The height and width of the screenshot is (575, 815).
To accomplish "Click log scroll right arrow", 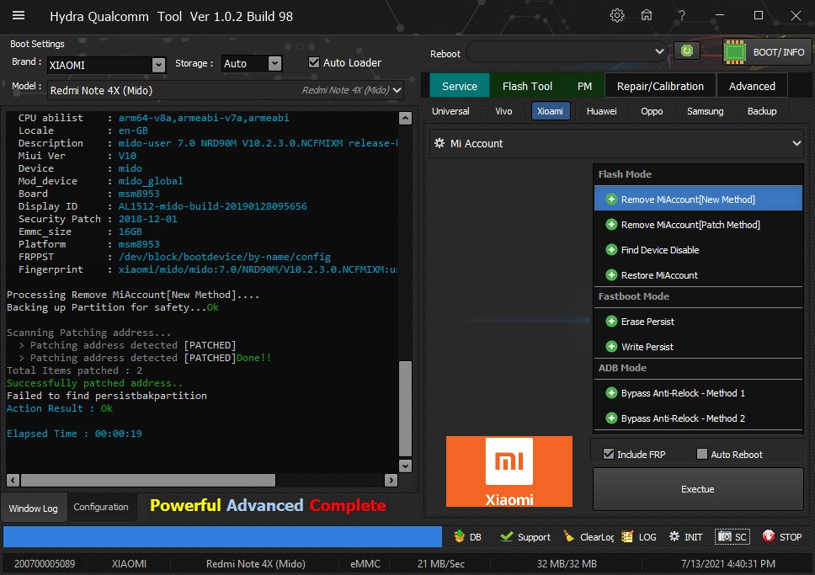I will (x=391, y=480).
